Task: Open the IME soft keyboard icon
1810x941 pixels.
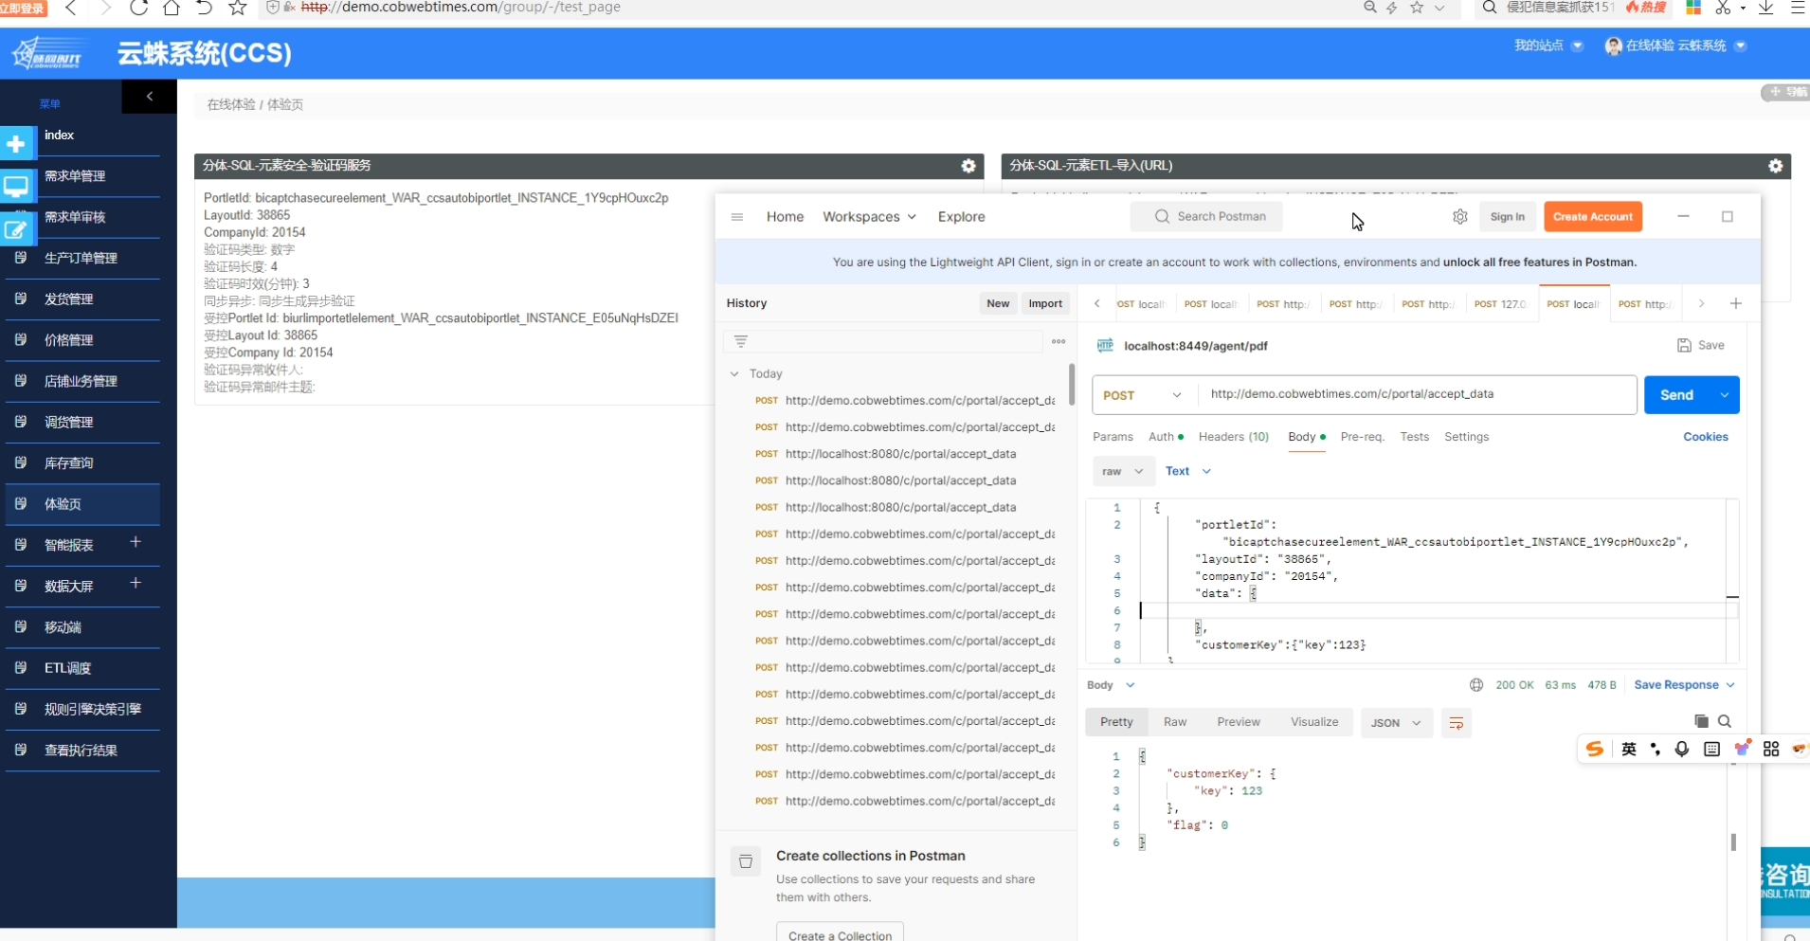Action: tap(1711, 749)
